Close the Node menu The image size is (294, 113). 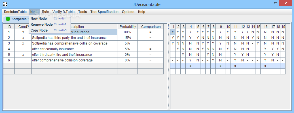point(34,12)
